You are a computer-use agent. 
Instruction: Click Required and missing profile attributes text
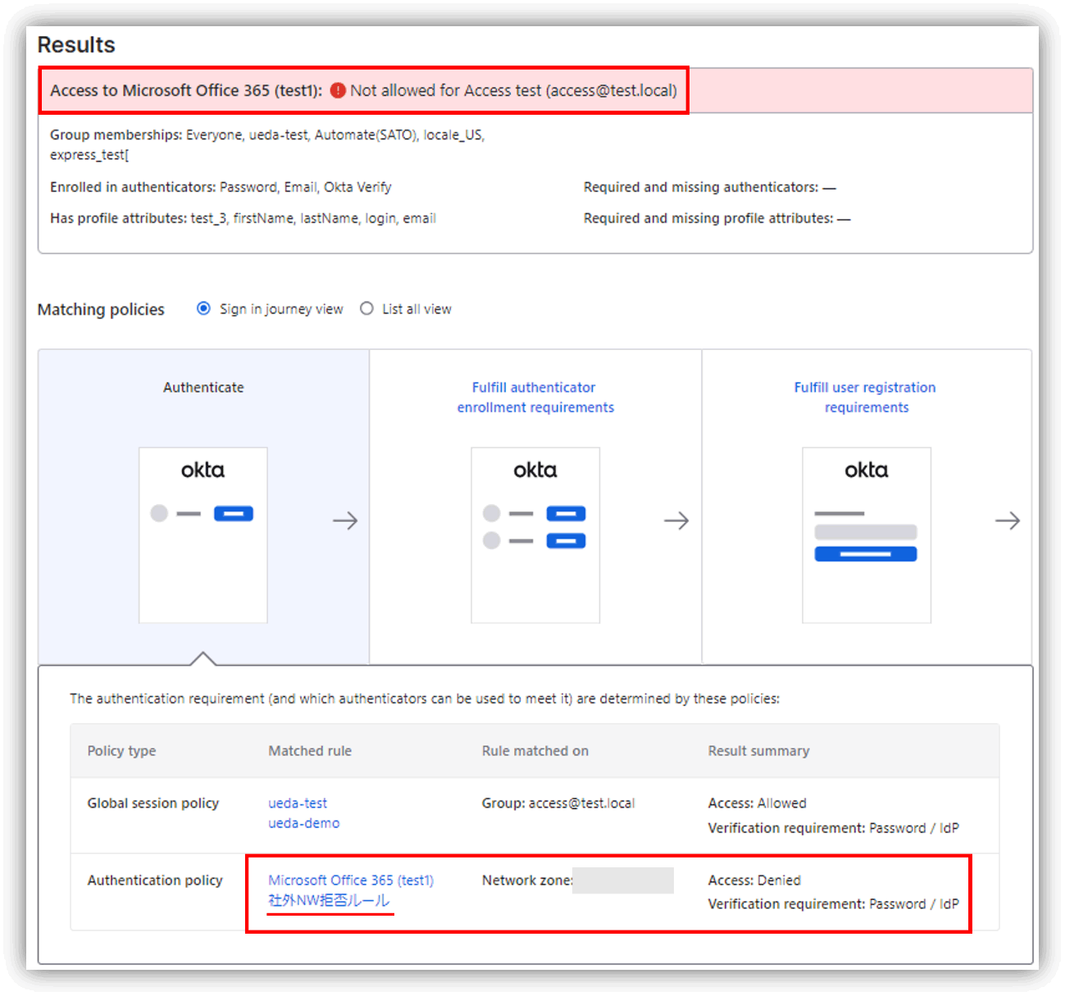click(x=717, y=218)
